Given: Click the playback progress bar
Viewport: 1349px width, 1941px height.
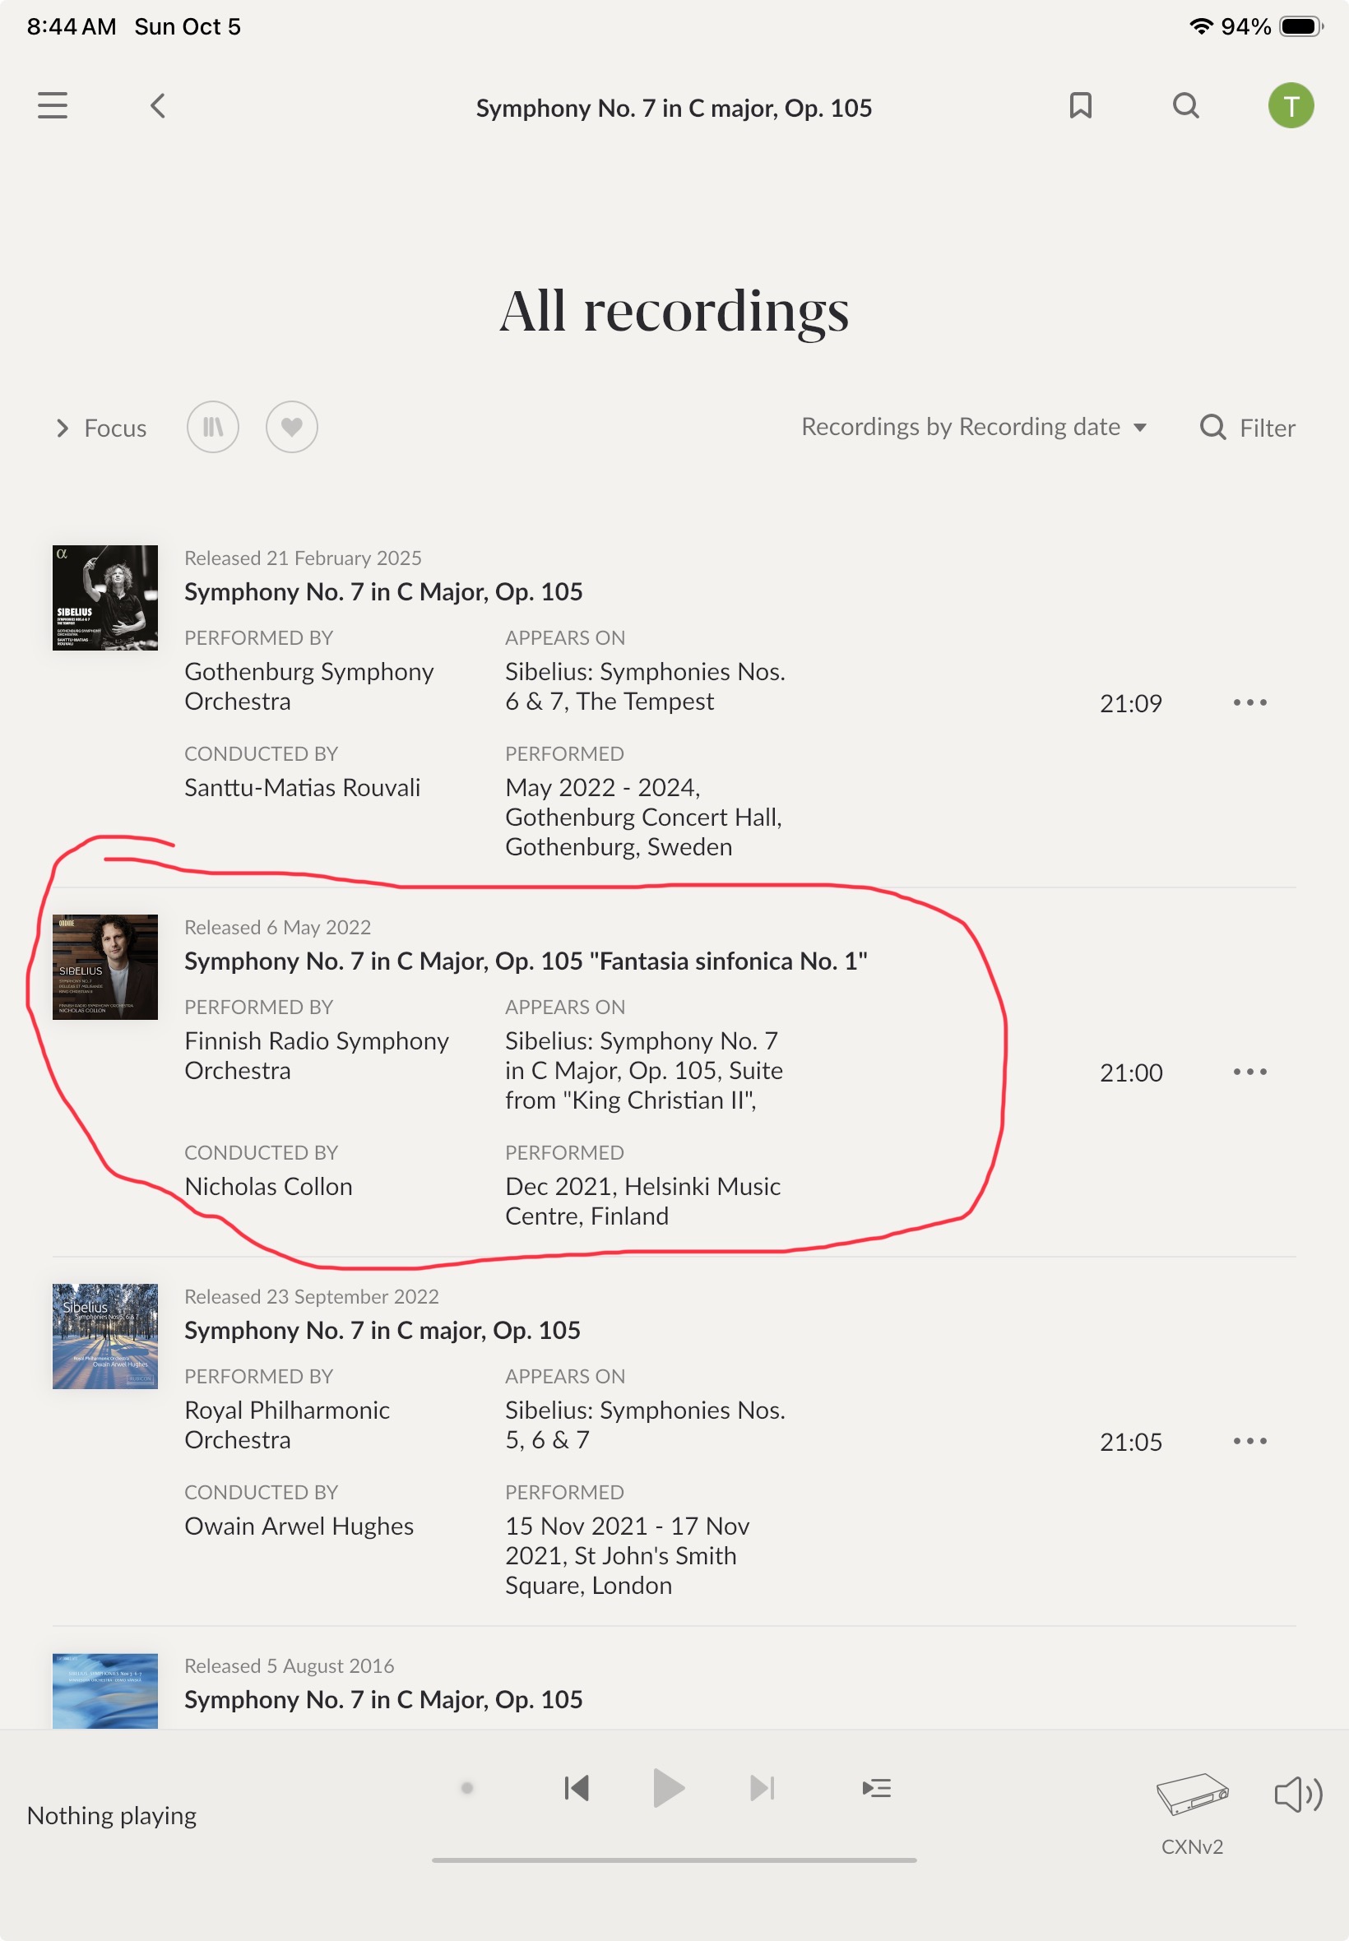Looking at the screenshot, I should point(674,1860).
